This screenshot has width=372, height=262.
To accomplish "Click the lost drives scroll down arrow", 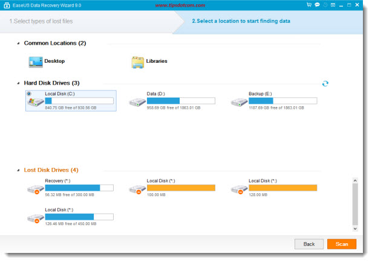I will 355,229.
